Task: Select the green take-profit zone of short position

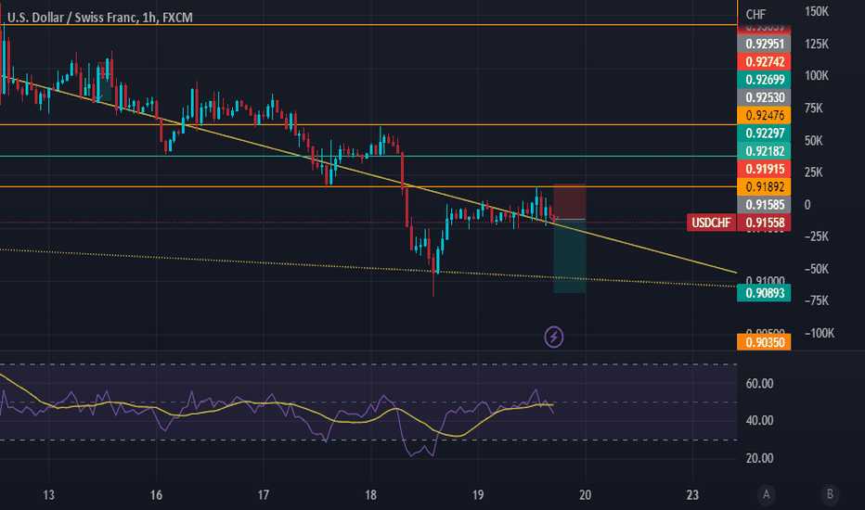Action: coord(570,256)
